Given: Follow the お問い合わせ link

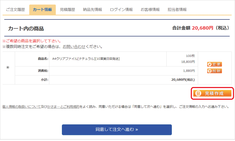Looking at the screenshot, I should tap(74, 47).
